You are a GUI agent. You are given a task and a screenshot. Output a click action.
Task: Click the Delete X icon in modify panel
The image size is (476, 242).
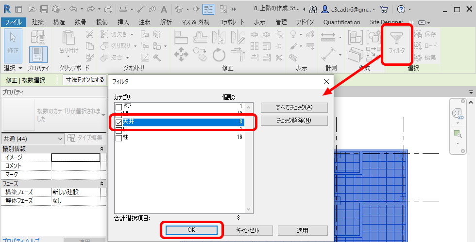[279, 57]
